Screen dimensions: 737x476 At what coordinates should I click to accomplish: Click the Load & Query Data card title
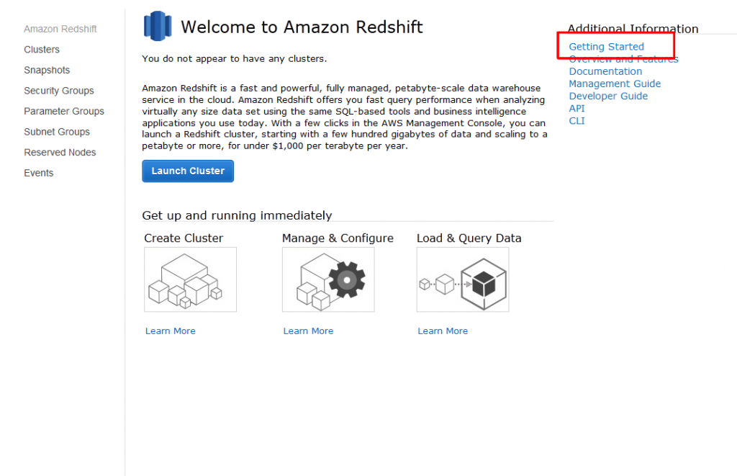point(469,238)
